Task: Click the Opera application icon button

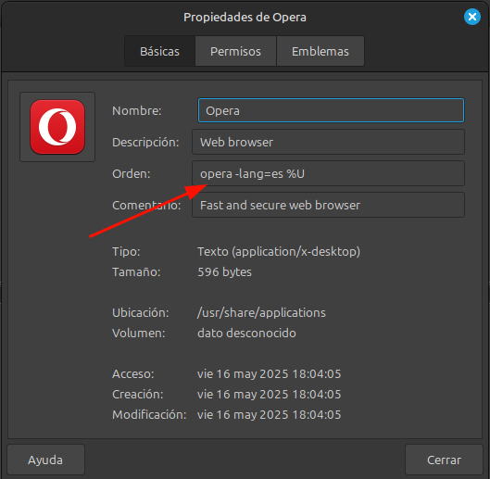Action: click(57, 127)
